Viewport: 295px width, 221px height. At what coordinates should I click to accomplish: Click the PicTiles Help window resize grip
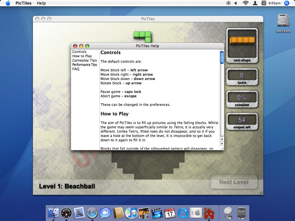click(222, 148)
